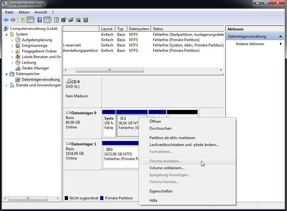
Task: Select Ereignisanzeige icon in tree
Action: click(18, 46)
